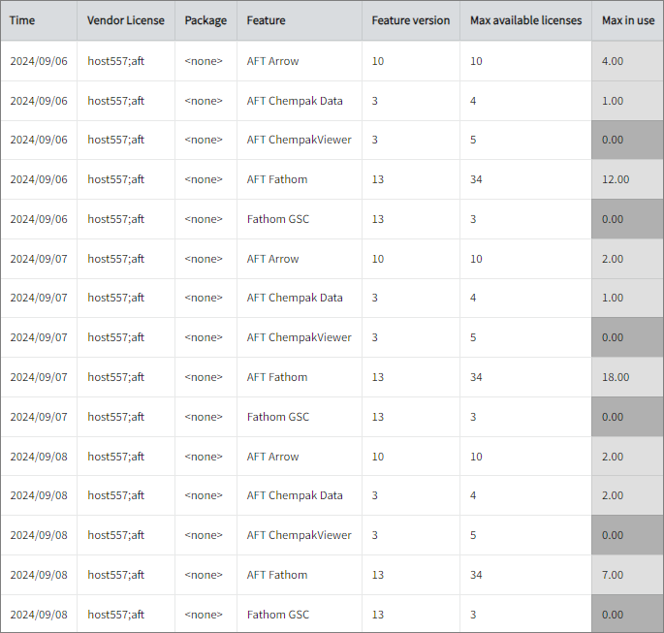Image resolution: width=664 pixels, height=633 pixels.
Task: Select the Max in use value 18.00
Action: (x=616, y=377)
